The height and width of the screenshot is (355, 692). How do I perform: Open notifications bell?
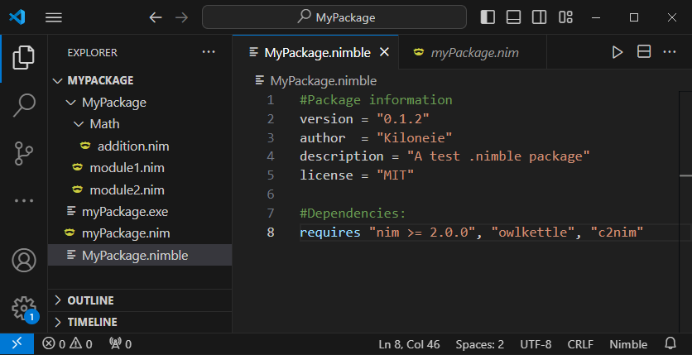[670, 344]
